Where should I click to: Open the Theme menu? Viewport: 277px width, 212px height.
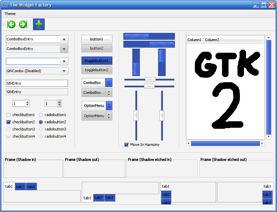pos(10,14)
